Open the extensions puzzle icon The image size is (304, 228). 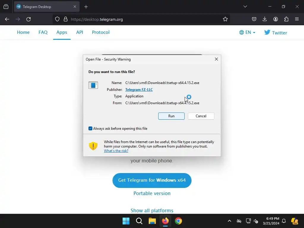pyautogui.click(x=286, y=19)
